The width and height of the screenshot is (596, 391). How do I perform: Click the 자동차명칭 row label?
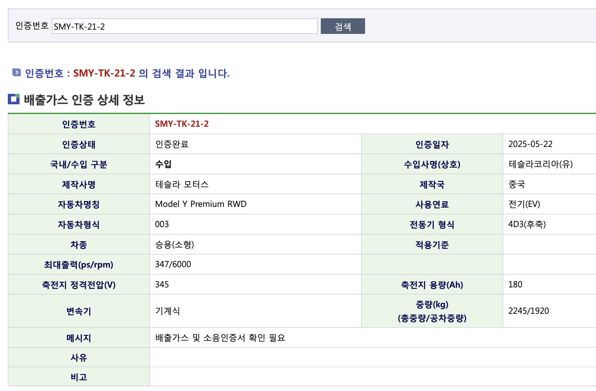tap(79, 204)
